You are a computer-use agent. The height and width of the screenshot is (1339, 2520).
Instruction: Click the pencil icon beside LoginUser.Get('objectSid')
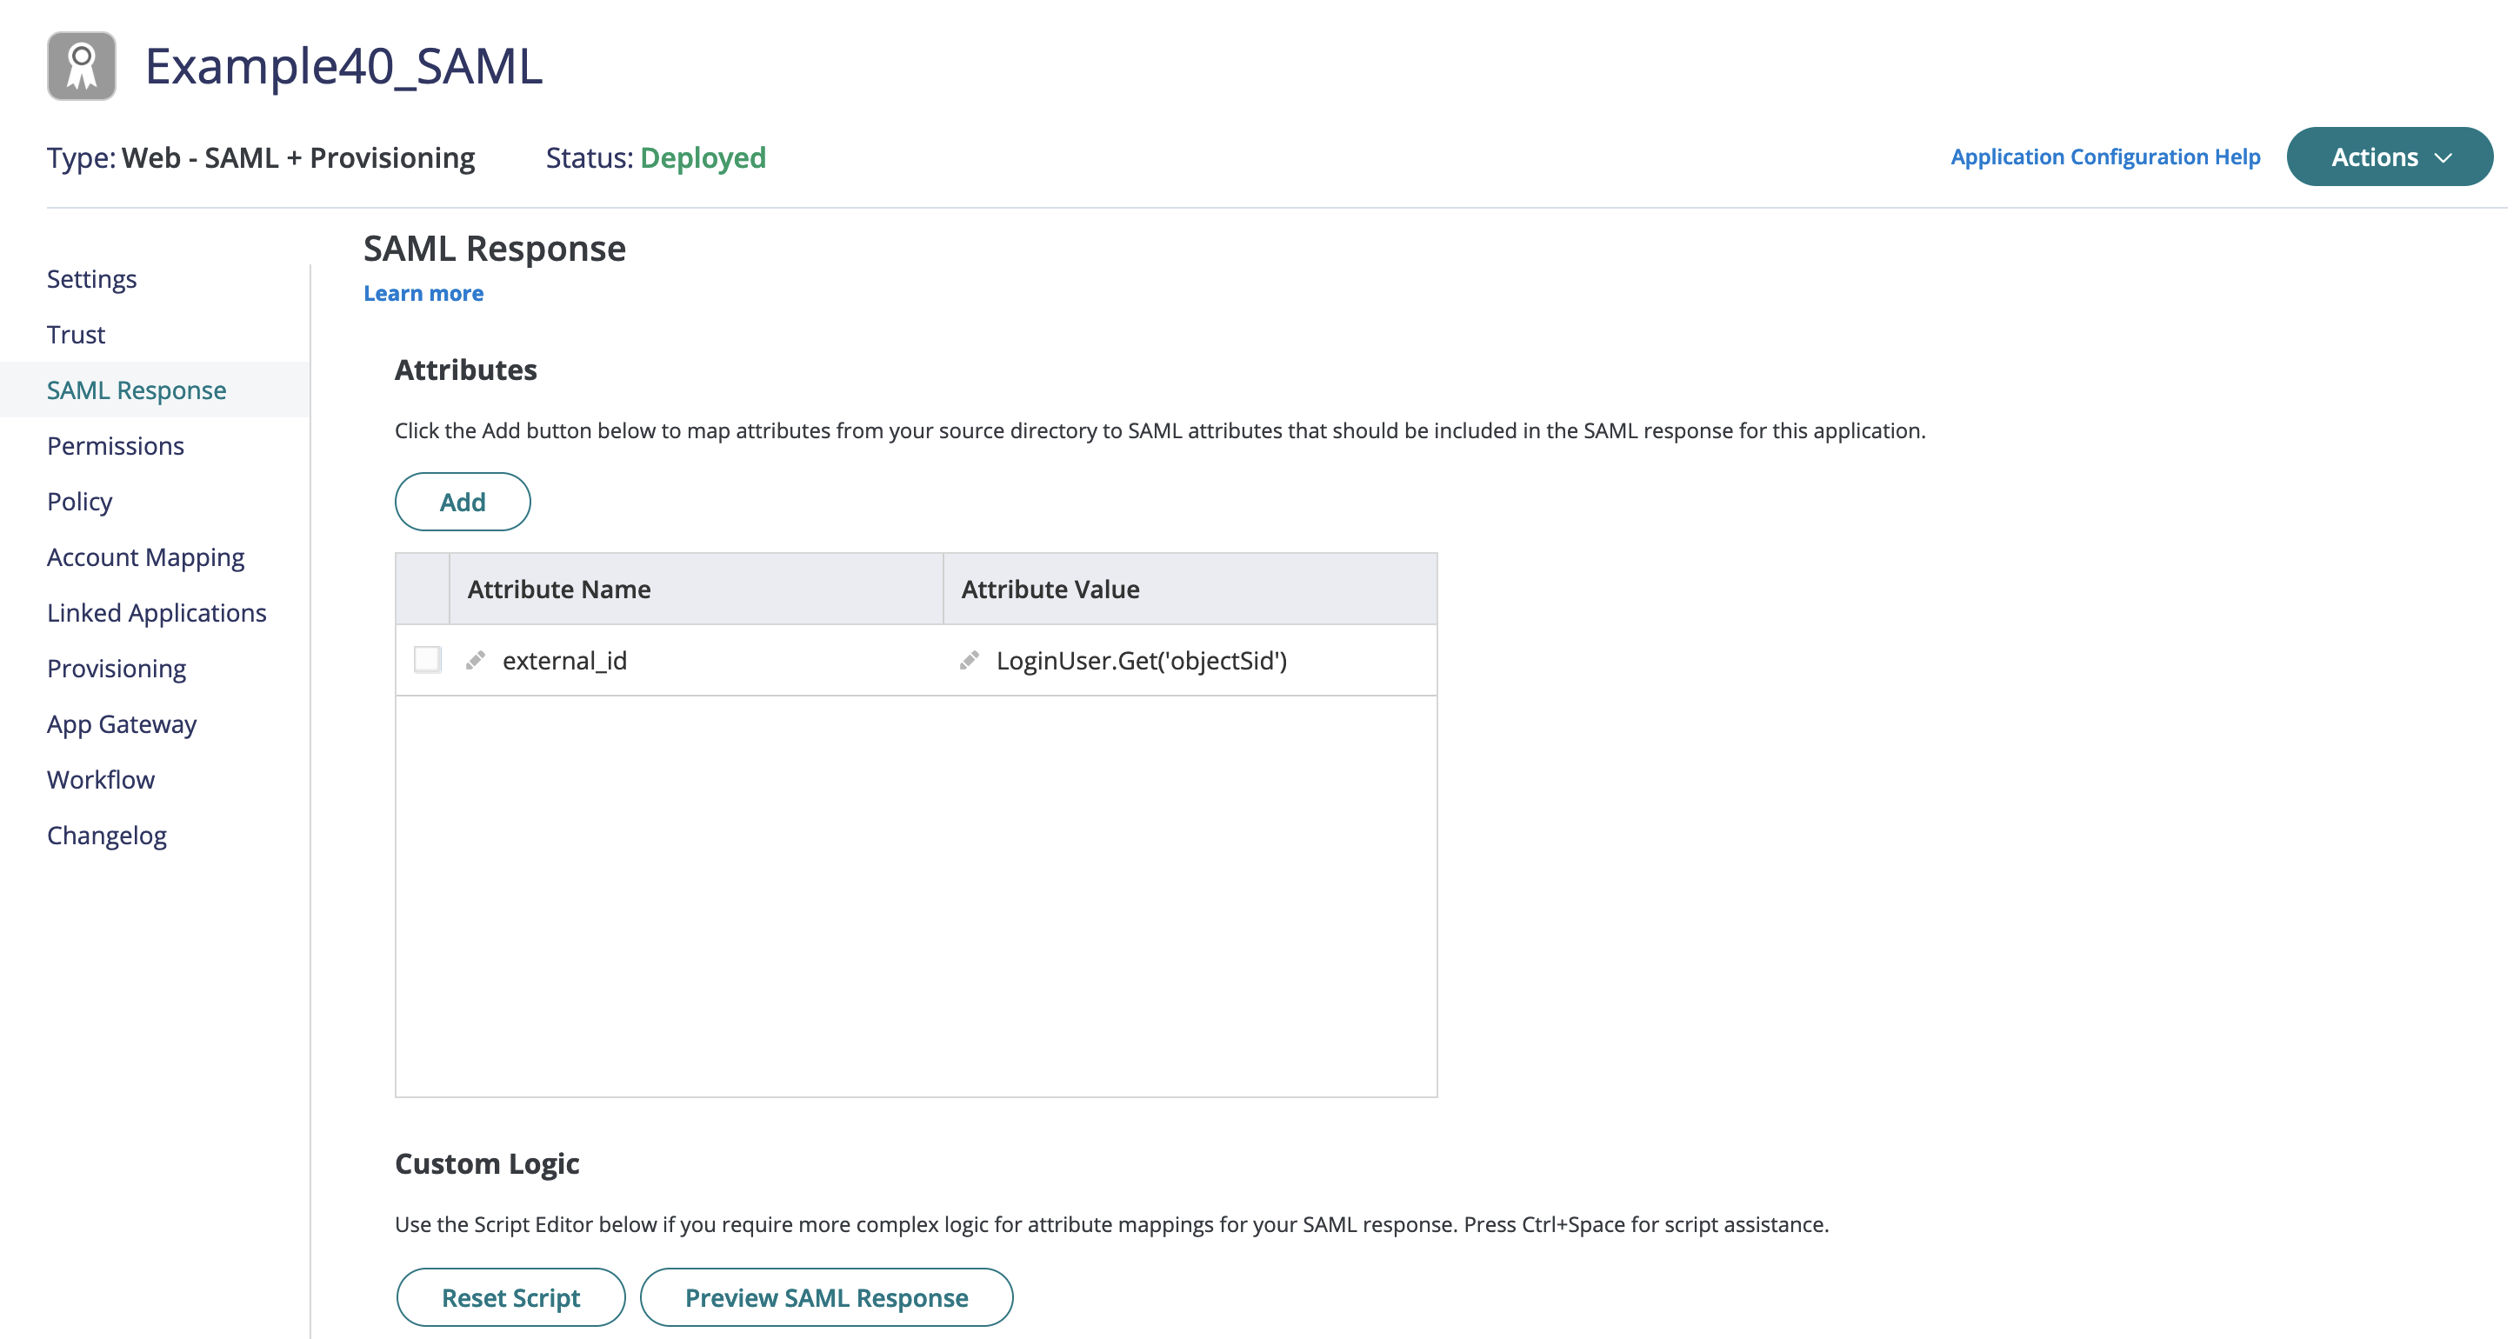coord(969,660)
